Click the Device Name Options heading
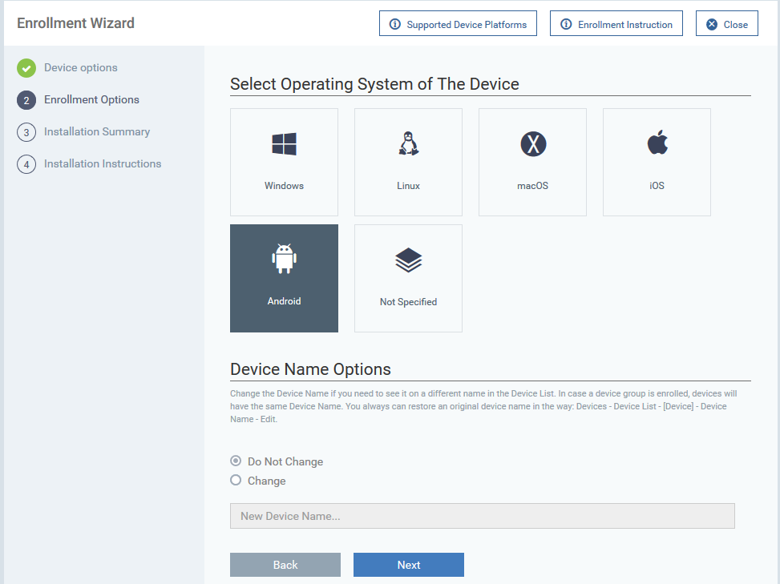780x584 pixels. pos(310,369)
